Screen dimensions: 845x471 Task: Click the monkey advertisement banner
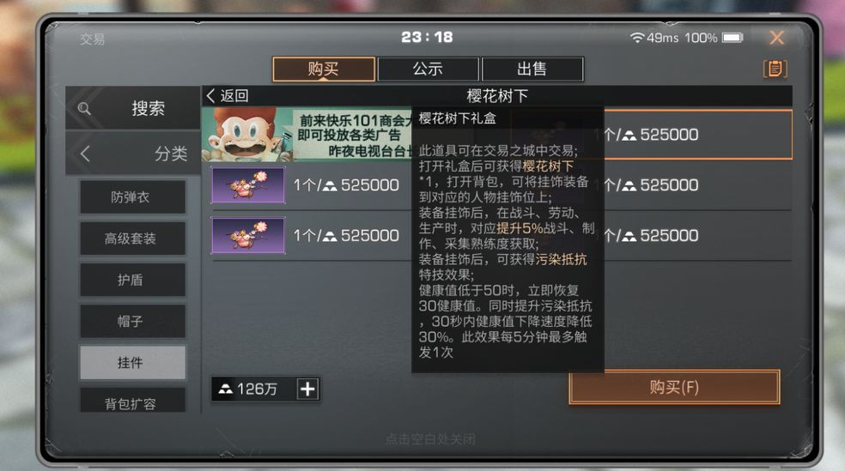tap(307, 135)
